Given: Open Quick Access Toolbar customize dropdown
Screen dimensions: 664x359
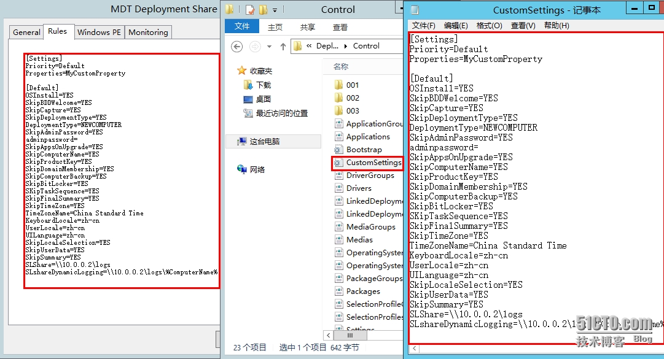Looking at the screenshot, I should pyautogui.click(x=275, y=10).
